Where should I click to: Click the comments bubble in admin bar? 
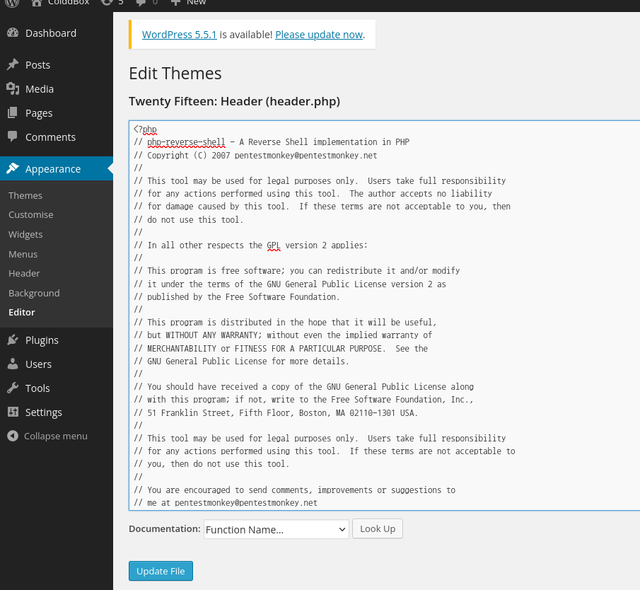141,2
